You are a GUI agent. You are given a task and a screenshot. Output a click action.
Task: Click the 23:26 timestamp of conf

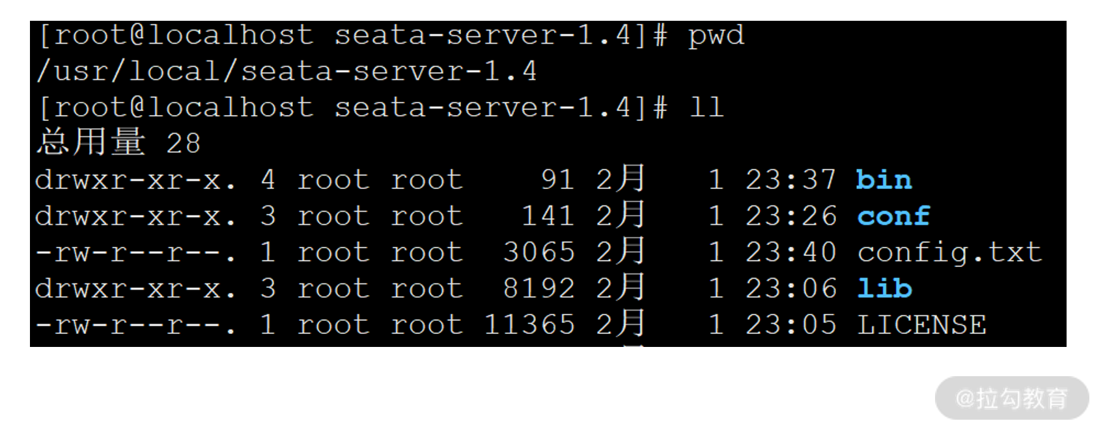click(x=790, y=216)
